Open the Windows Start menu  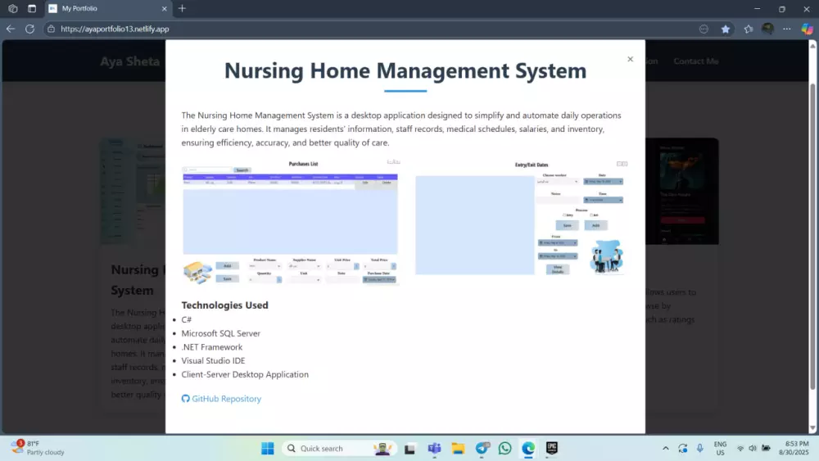268,448
